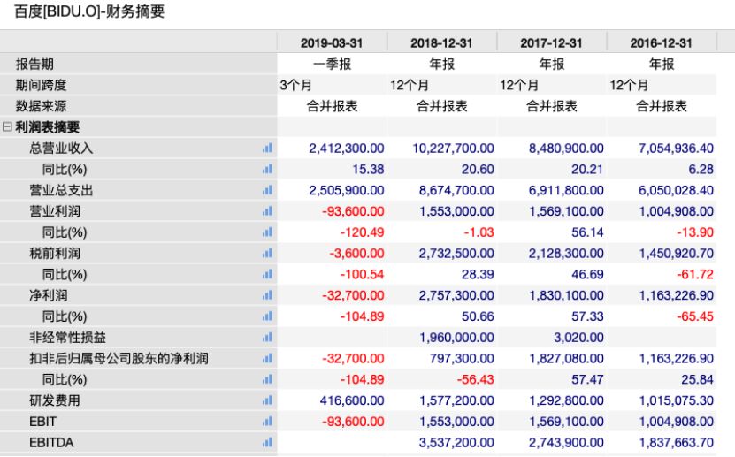Click expense value 8,674,700.00
This screenshot has height=457, width=735.
coord(456,191)
